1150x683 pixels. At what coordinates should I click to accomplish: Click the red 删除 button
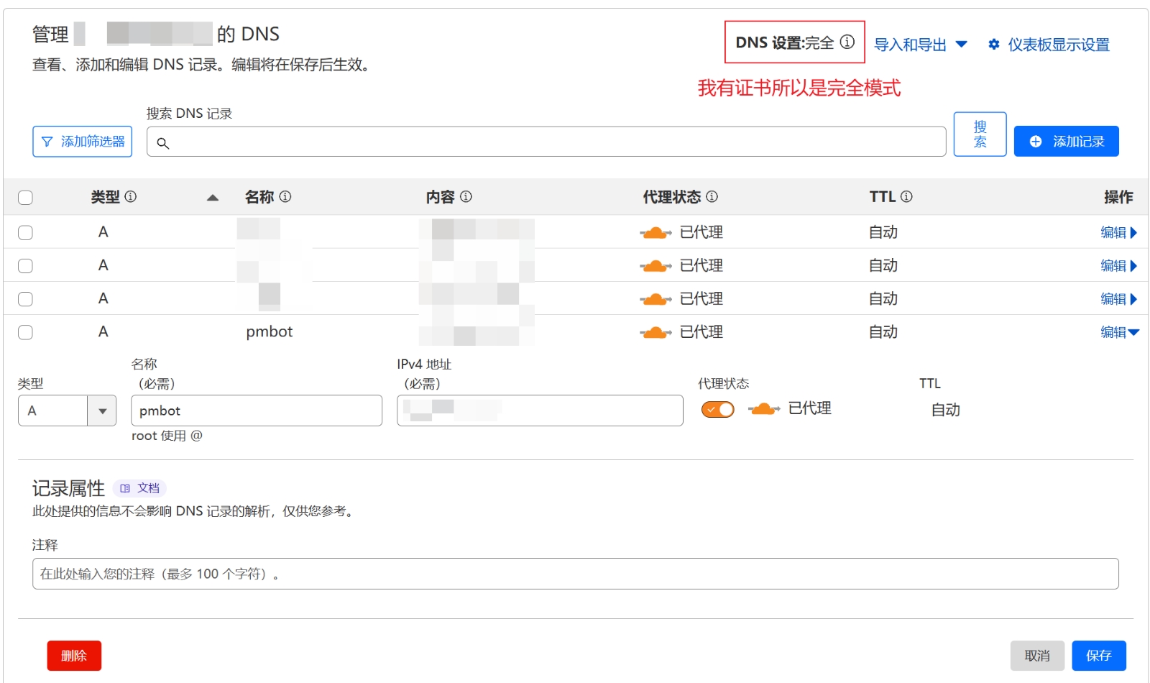(x=74, y=656)
